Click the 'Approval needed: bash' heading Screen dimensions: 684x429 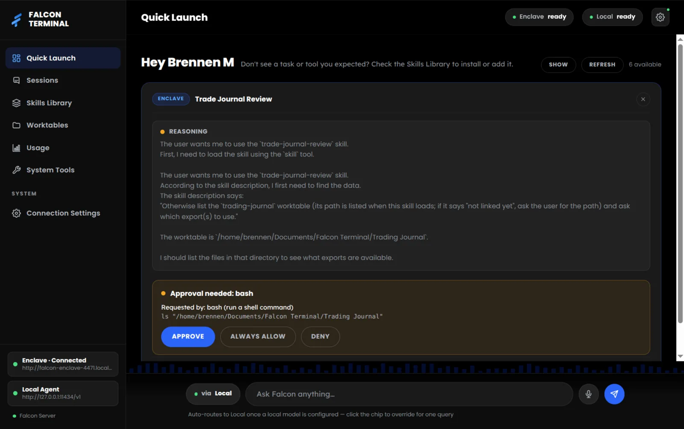pos(212,293)
